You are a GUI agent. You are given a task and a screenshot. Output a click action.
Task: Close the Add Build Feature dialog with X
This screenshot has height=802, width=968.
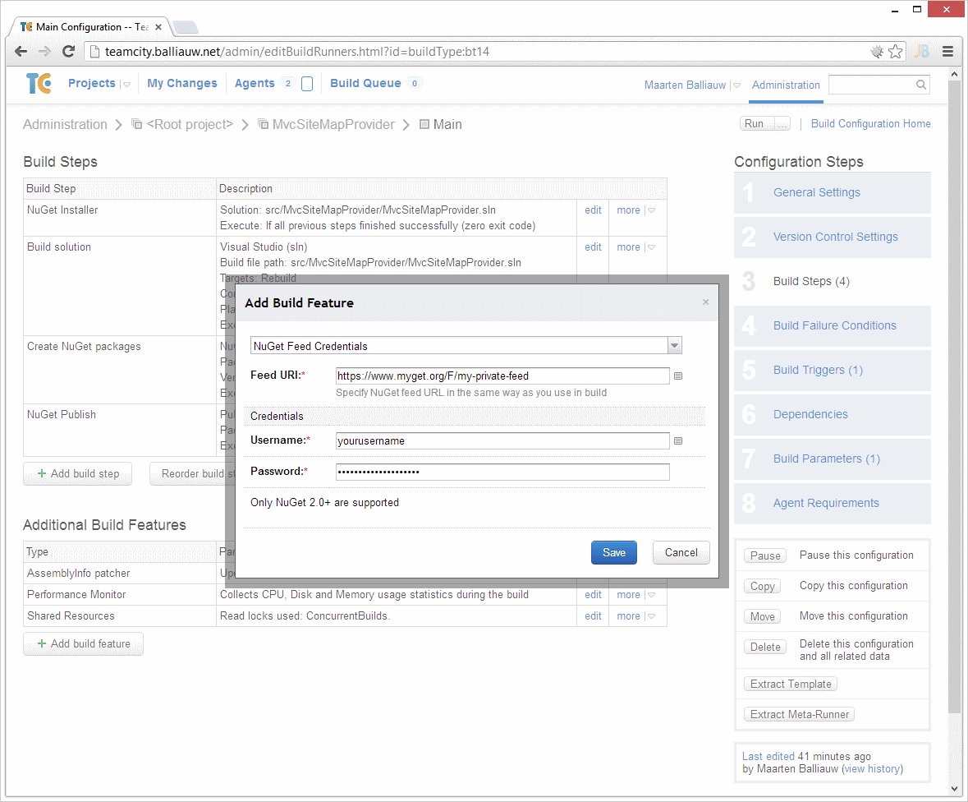point(705,302)
